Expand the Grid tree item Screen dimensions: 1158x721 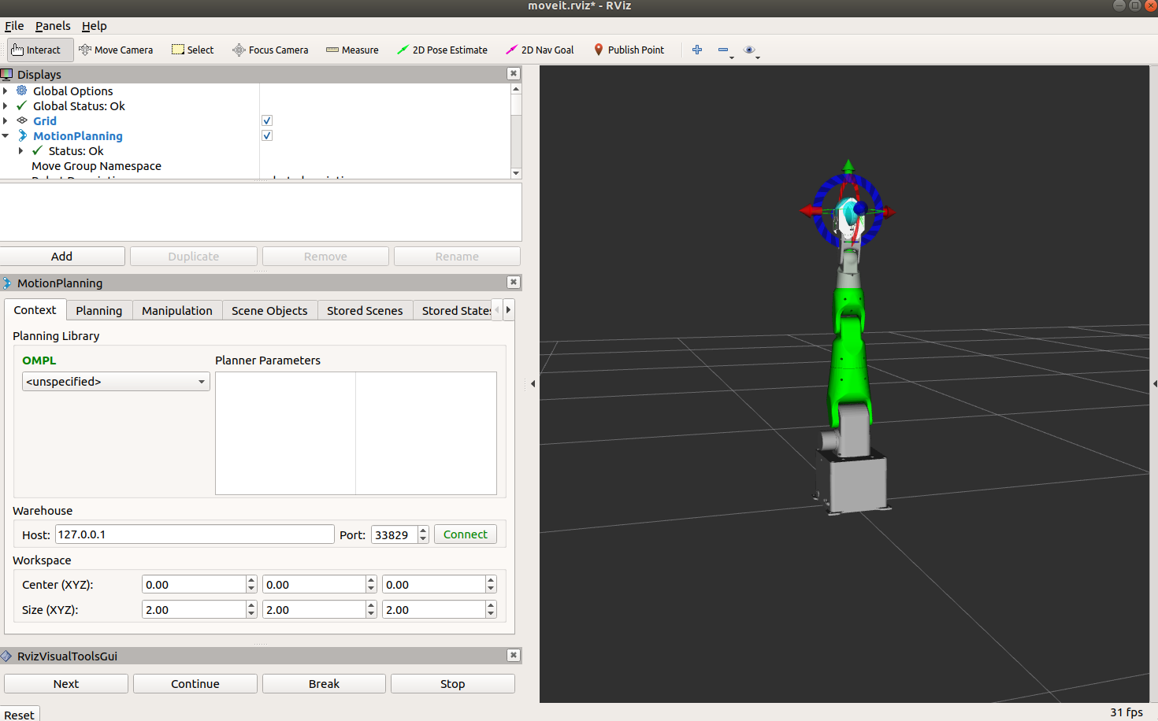pos(6,120)
